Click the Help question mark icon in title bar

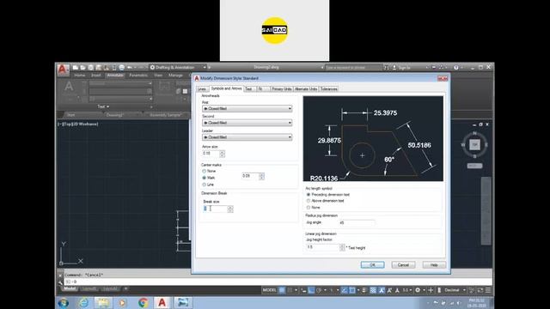click(x=455, y=68)
